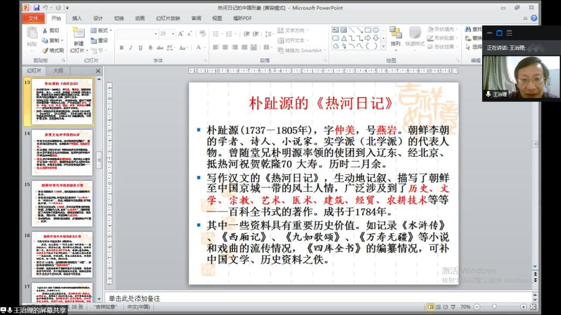The image size is (561, 315).
Task: Switch to Slide Sorter view icon
Action: [x=439, y=307]
